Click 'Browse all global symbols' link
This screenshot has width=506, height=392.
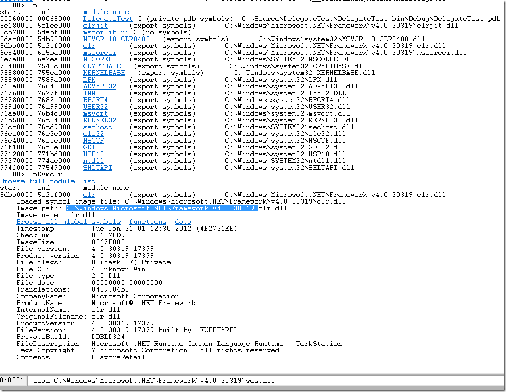pyautogui.click(x=68, y=222)
